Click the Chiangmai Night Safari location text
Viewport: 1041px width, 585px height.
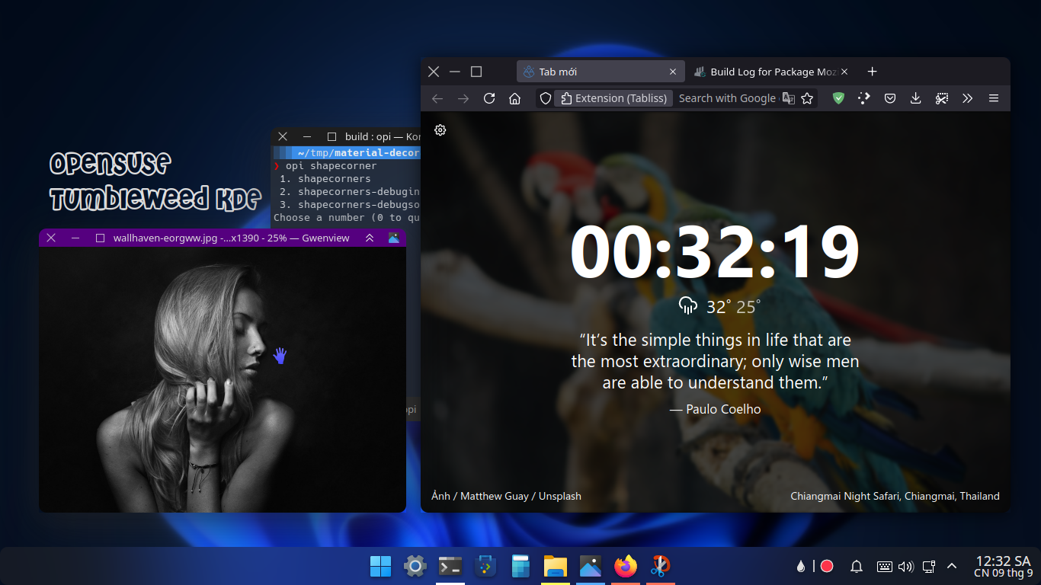coord(895,496)
